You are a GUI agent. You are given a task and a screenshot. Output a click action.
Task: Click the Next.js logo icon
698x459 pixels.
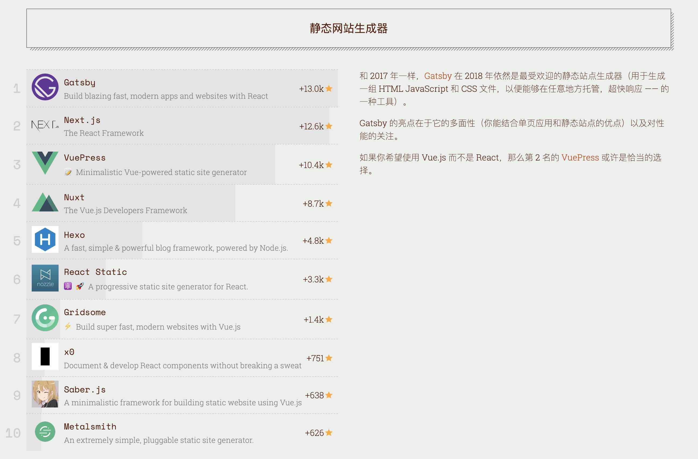point(45,126)
